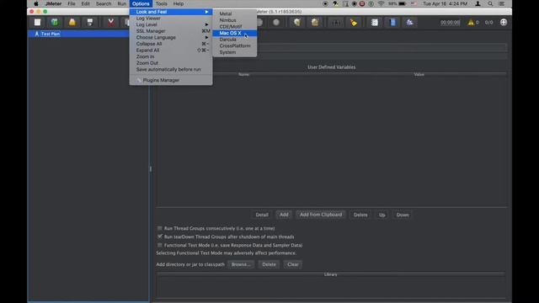Expand the Look and Feel submenu
This screenshot has width=539, height=303.
(171, 12)
